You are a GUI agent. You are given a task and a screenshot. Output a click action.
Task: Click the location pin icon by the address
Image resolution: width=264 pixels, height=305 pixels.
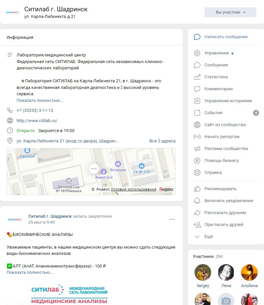coord(10,141)
